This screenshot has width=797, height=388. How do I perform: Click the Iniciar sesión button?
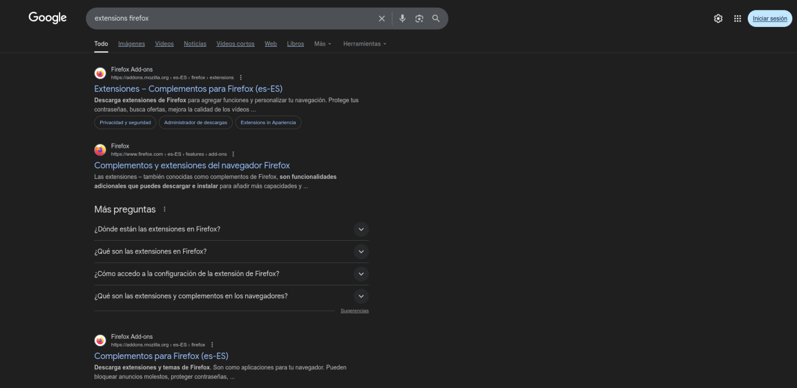pyautogui.click(x=769, y=19)
